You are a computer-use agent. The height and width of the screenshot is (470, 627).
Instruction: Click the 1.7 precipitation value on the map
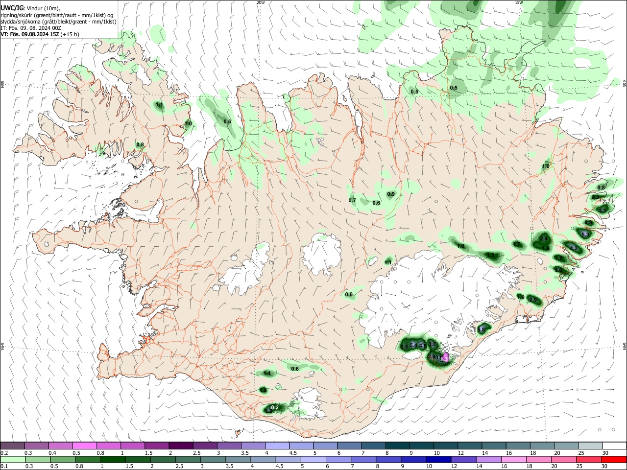point(517,244)
